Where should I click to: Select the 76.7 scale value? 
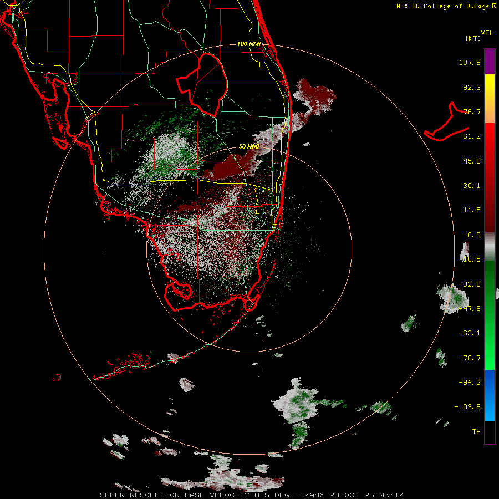pos(472,111)
